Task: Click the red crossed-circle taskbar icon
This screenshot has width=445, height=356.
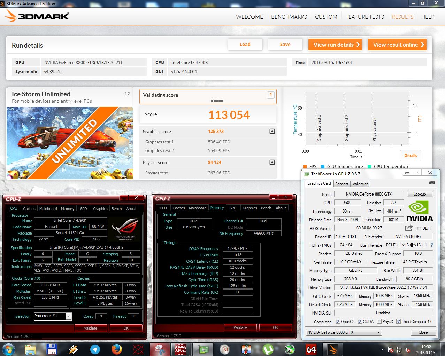Action: [x=138, y=349]
